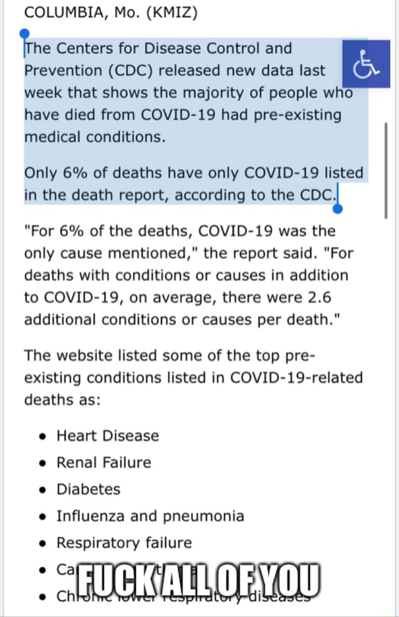Select the sentence mentioning 6% of deaths
The width and height of the screenshot is (399, 617).
point(187,182)
